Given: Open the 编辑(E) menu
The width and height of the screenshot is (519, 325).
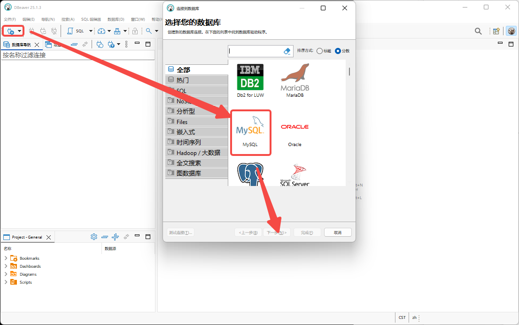Looking at the screenshot, I should (29, 19).
